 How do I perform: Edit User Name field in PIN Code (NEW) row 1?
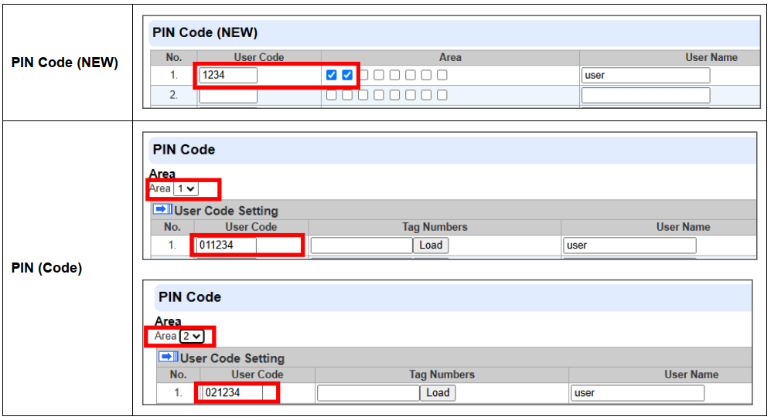pyautogui.click(x=646, y=75)
